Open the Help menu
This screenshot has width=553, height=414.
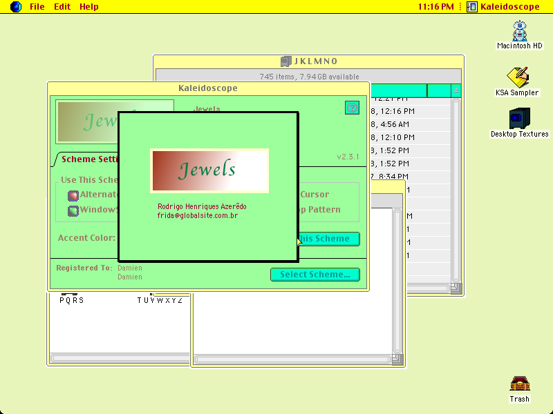(x=89, y=7)
